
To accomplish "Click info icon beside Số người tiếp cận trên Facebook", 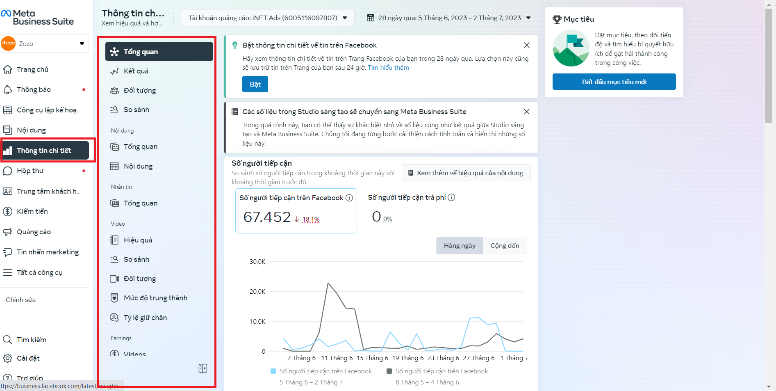I will coord(349,198).
